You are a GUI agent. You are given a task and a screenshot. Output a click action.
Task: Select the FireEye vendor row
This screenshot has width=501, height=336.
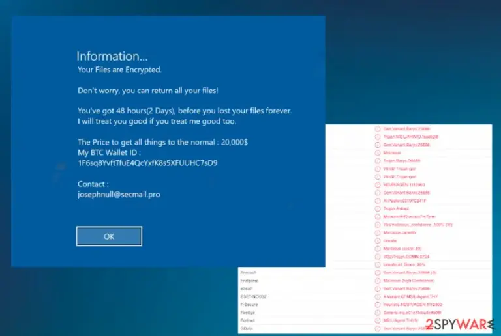365,313
